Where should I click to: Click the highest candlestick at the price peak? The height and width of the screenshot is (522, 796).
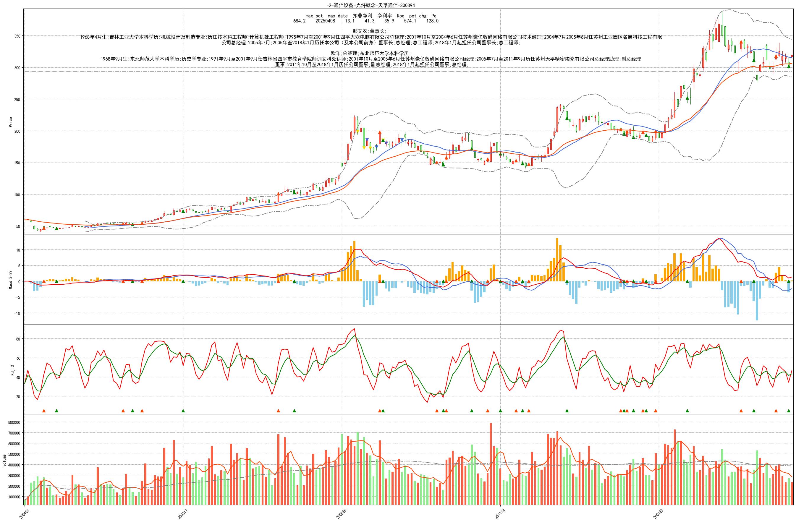tap(722, 30)
